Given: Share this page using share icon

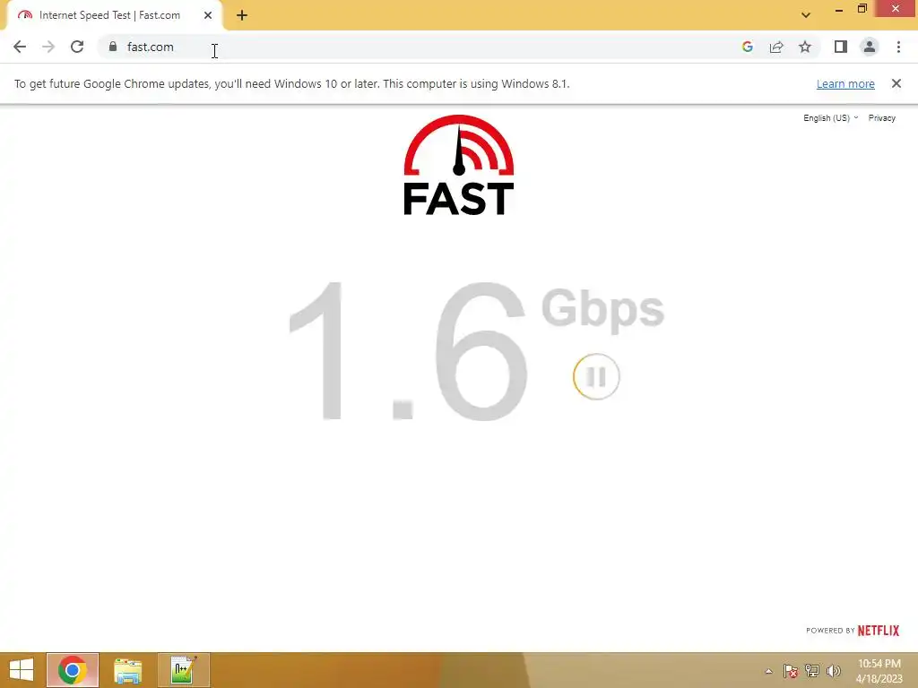Looking at the screenshot, I should (776, 47).
